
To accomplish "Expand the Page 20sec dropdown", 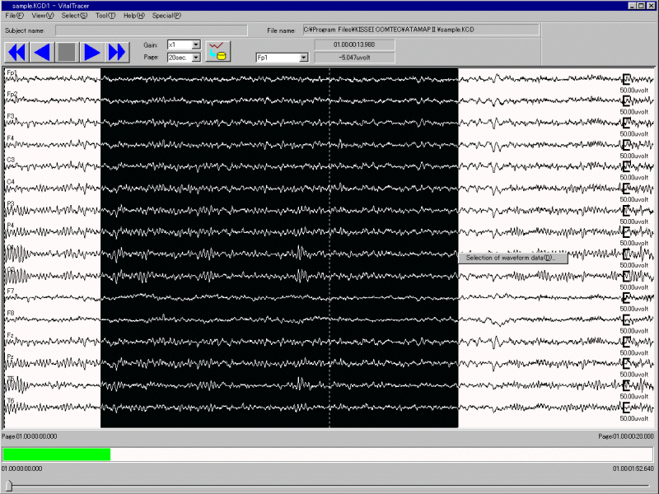I will (x=196, y=58).
